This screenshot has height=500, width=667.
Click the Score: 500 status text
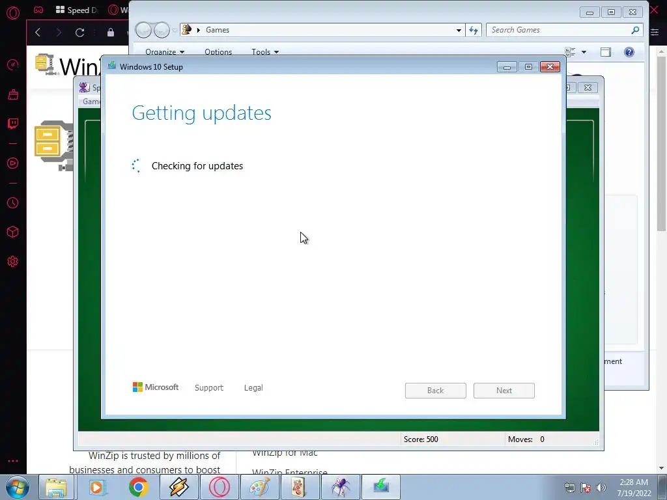click(x=421, y=439)
